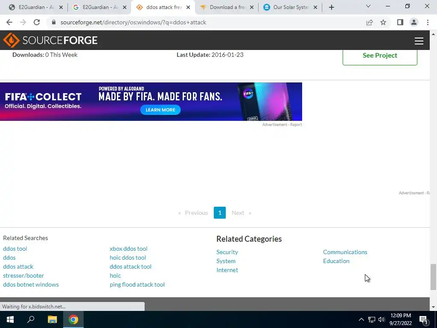Image resolution: width=437 pixels, height=328 pixels.
Task: Open the stresser/booter related search
Action: (23, 275)
